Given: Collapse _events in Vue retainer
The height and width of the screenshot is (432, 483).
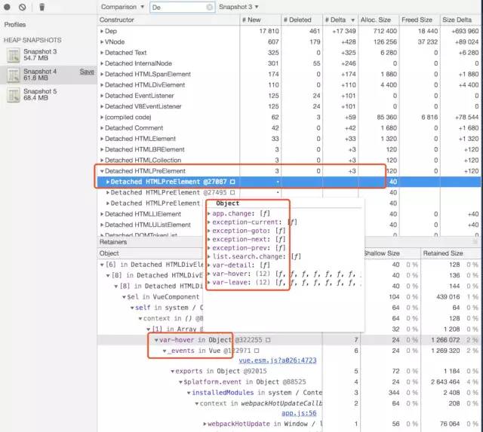Looking at the screenshot, I should [165, 351].
